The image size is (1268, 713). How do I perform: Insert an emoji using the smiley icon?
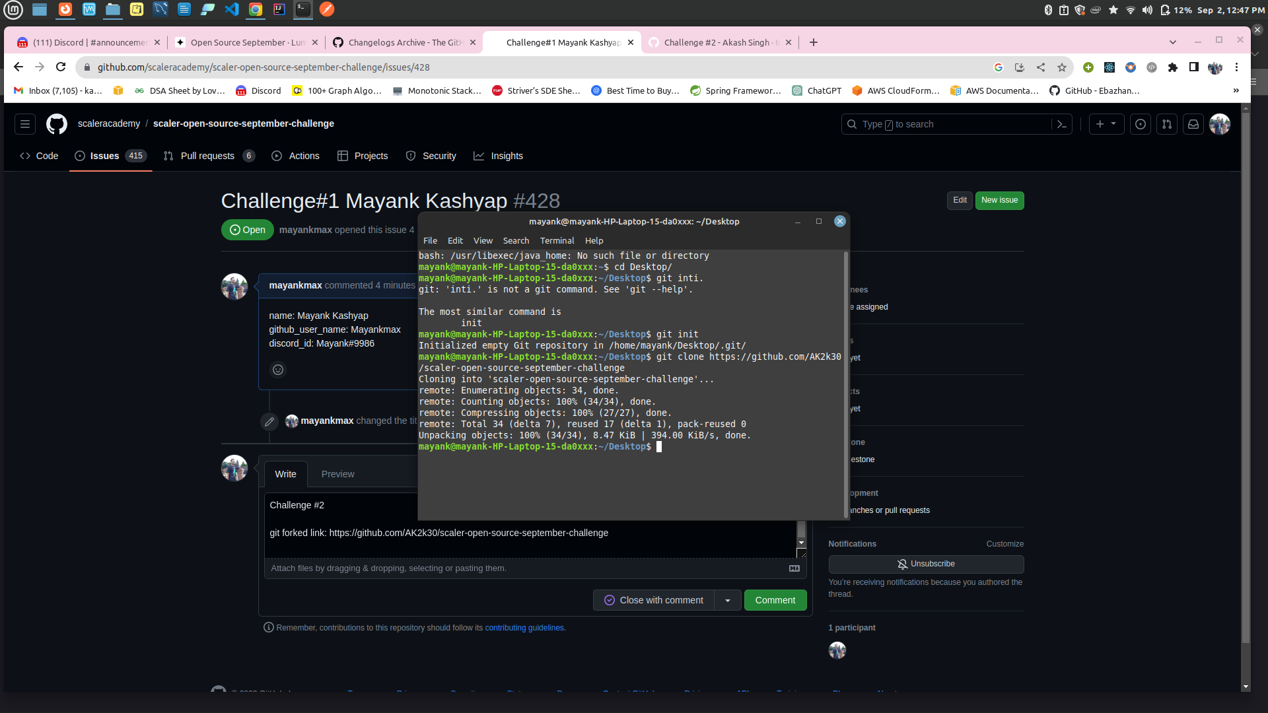[278, 370]
